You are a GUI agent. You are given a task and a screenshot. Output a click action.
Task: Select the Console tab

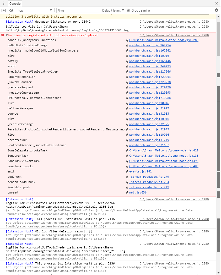(15, 3)
